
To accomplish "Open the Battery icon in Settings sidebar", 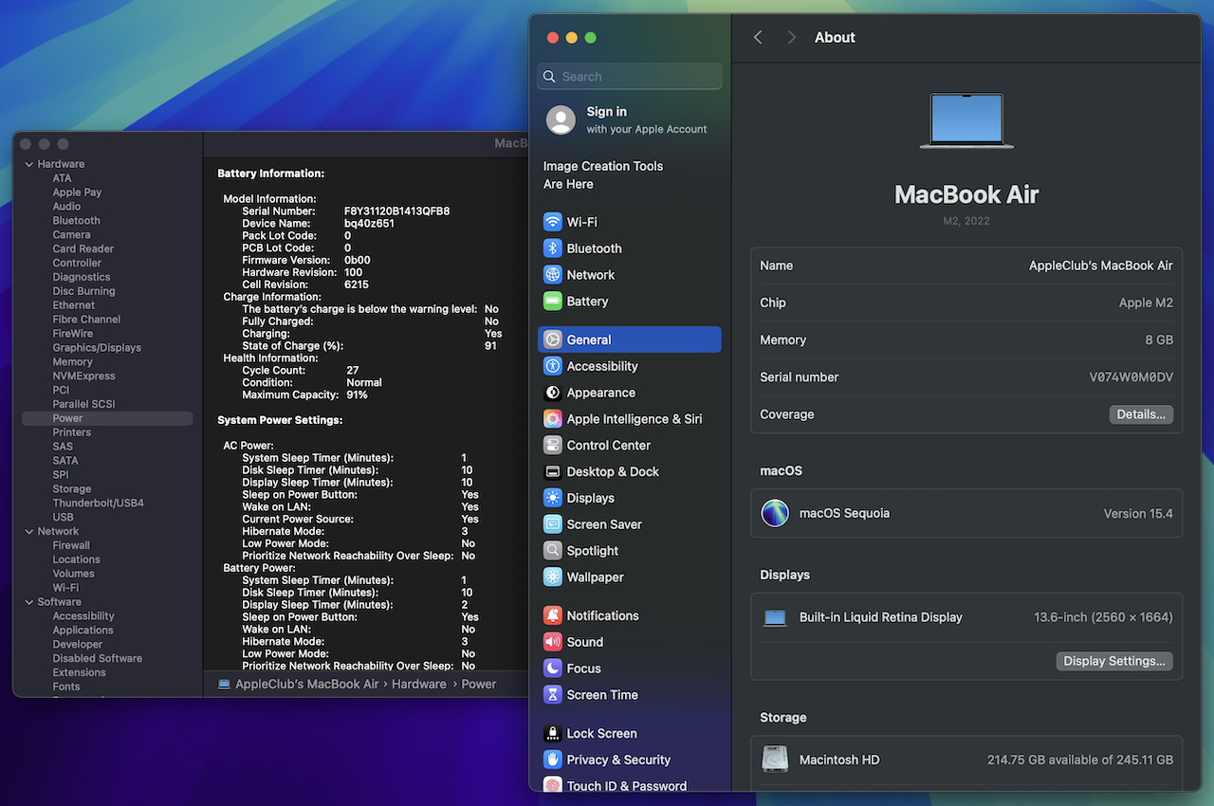I will tap(553, 302).
